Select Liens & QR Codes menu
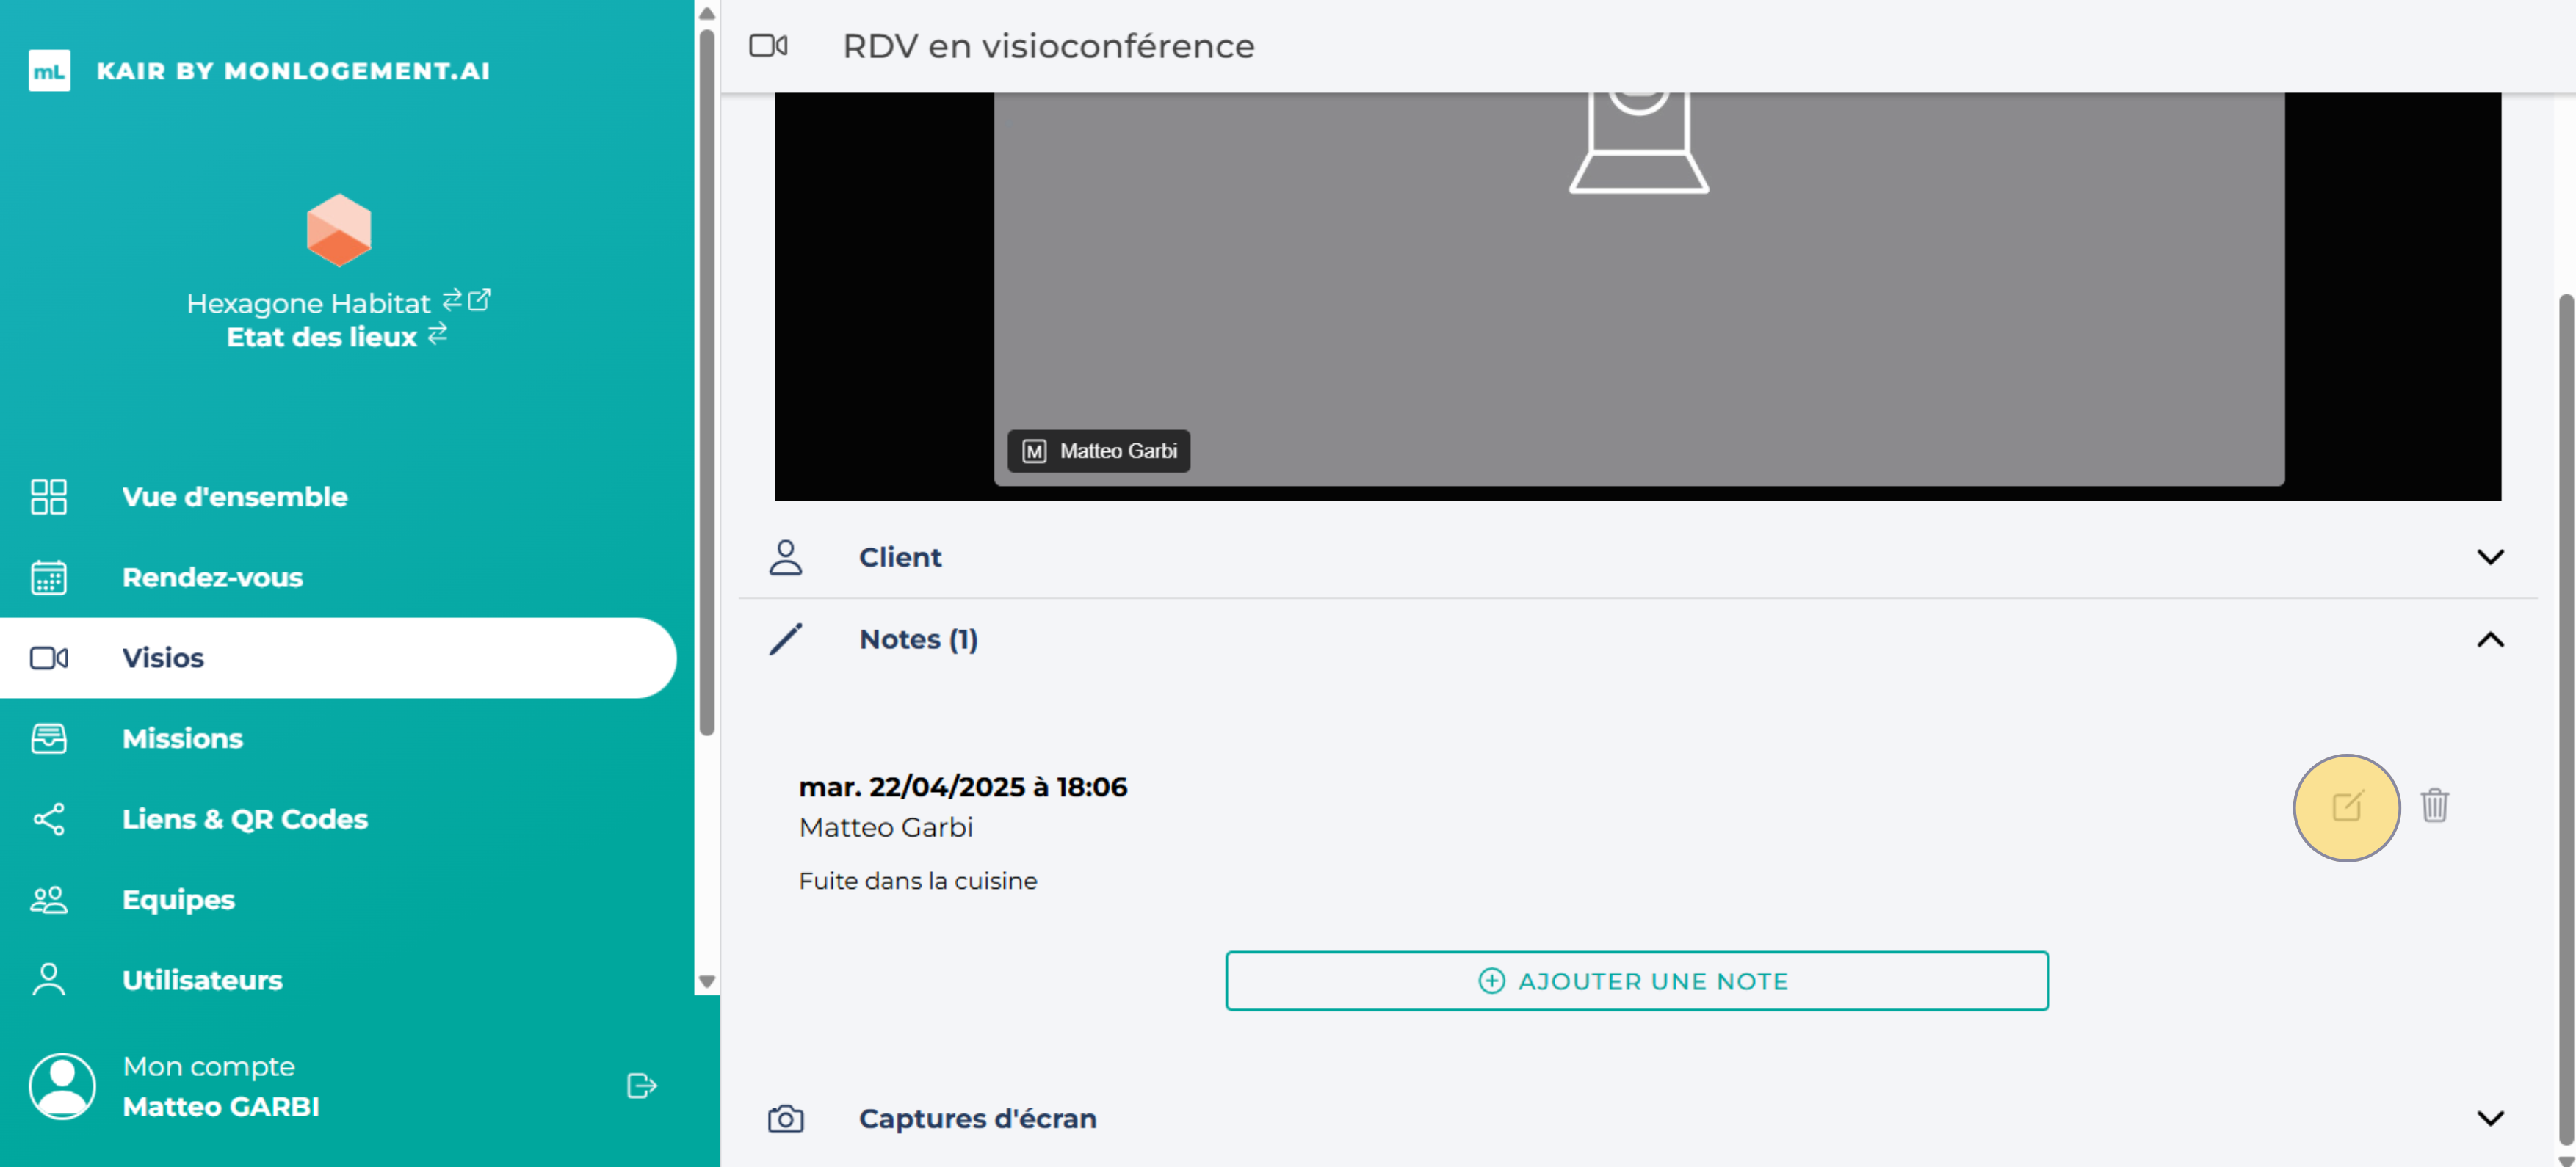Image resolution: width=2576 pixels, height=1167 pixels. pos(244,819)
